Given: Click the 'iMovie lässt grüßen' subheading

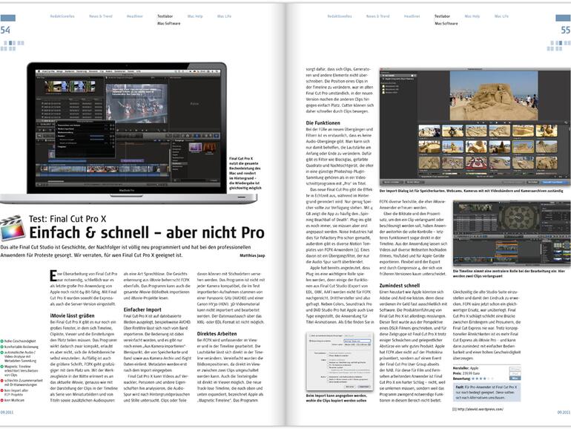Looking at the screenshot, I should [x=72, y=315].
